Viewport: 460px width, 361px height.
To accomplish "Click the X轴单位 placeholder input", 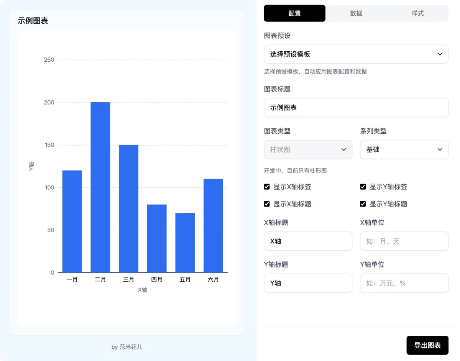I will pos(404,241).
